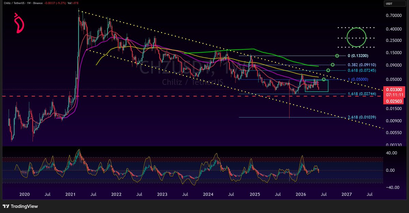Click the green circle at Fib 1 level
409x213 pixels.
point(324,80)
